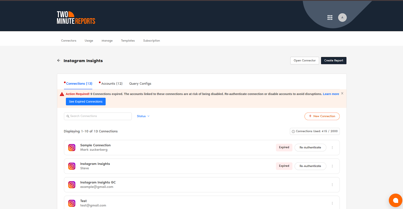Viewport: 403px width, 209px height.
Task: Re-Authenticate Steve's Instagram Insights connection
Action: point(310,166)
